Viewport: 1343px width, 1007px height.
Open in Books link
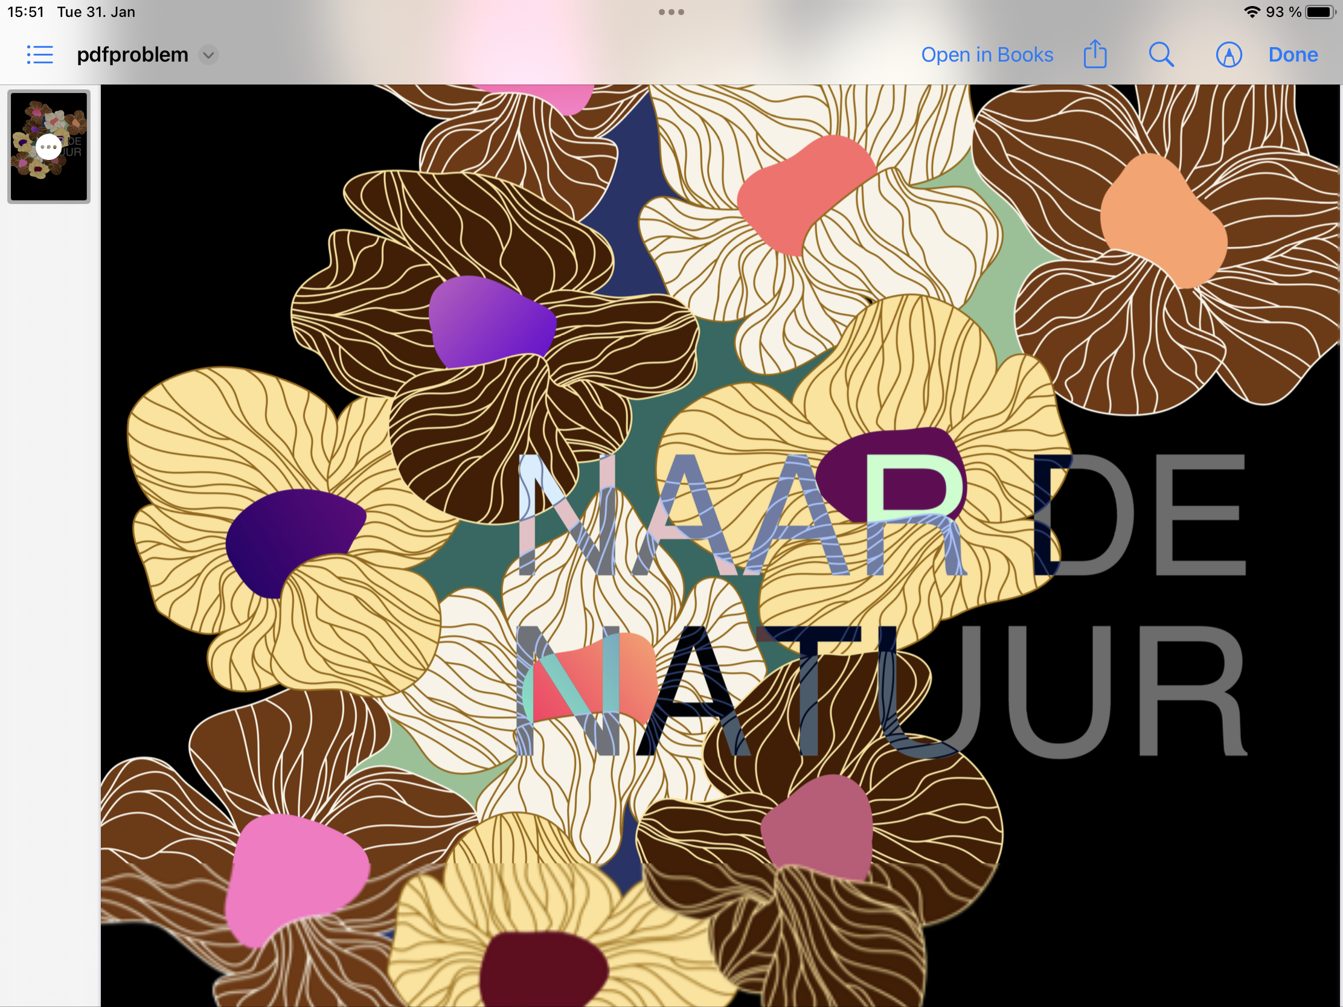[987, 54]
